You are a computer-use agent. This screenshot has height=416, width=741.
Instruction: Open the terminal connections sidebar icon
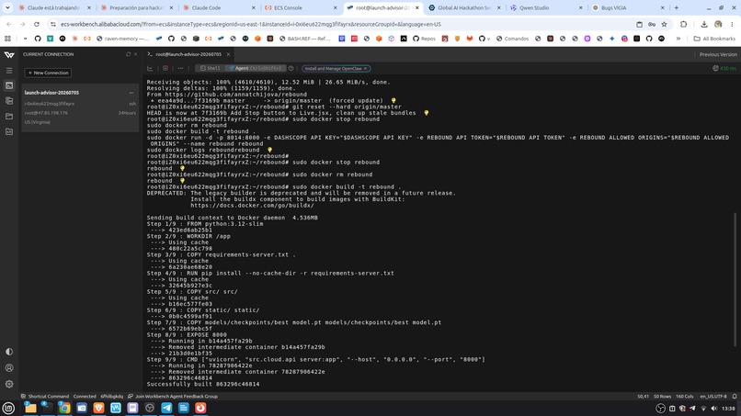(9, 85)
